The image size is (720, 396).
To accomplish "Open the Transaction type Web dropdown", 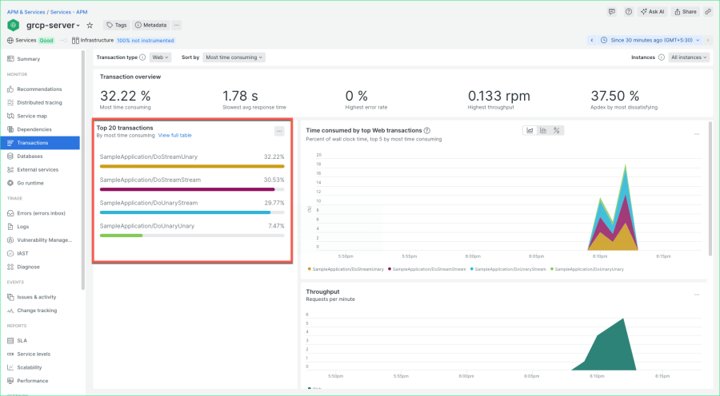I will click(x=160, y=57).
